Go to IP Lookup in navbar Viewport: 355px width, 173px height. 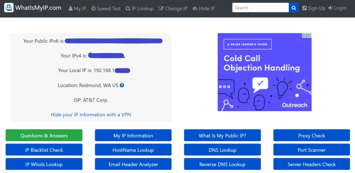click(x=140, y=8)
